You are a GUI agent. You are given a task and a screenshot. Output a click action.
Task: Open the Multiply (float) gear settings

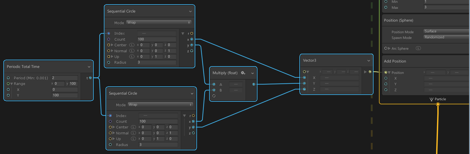[243, 73]
